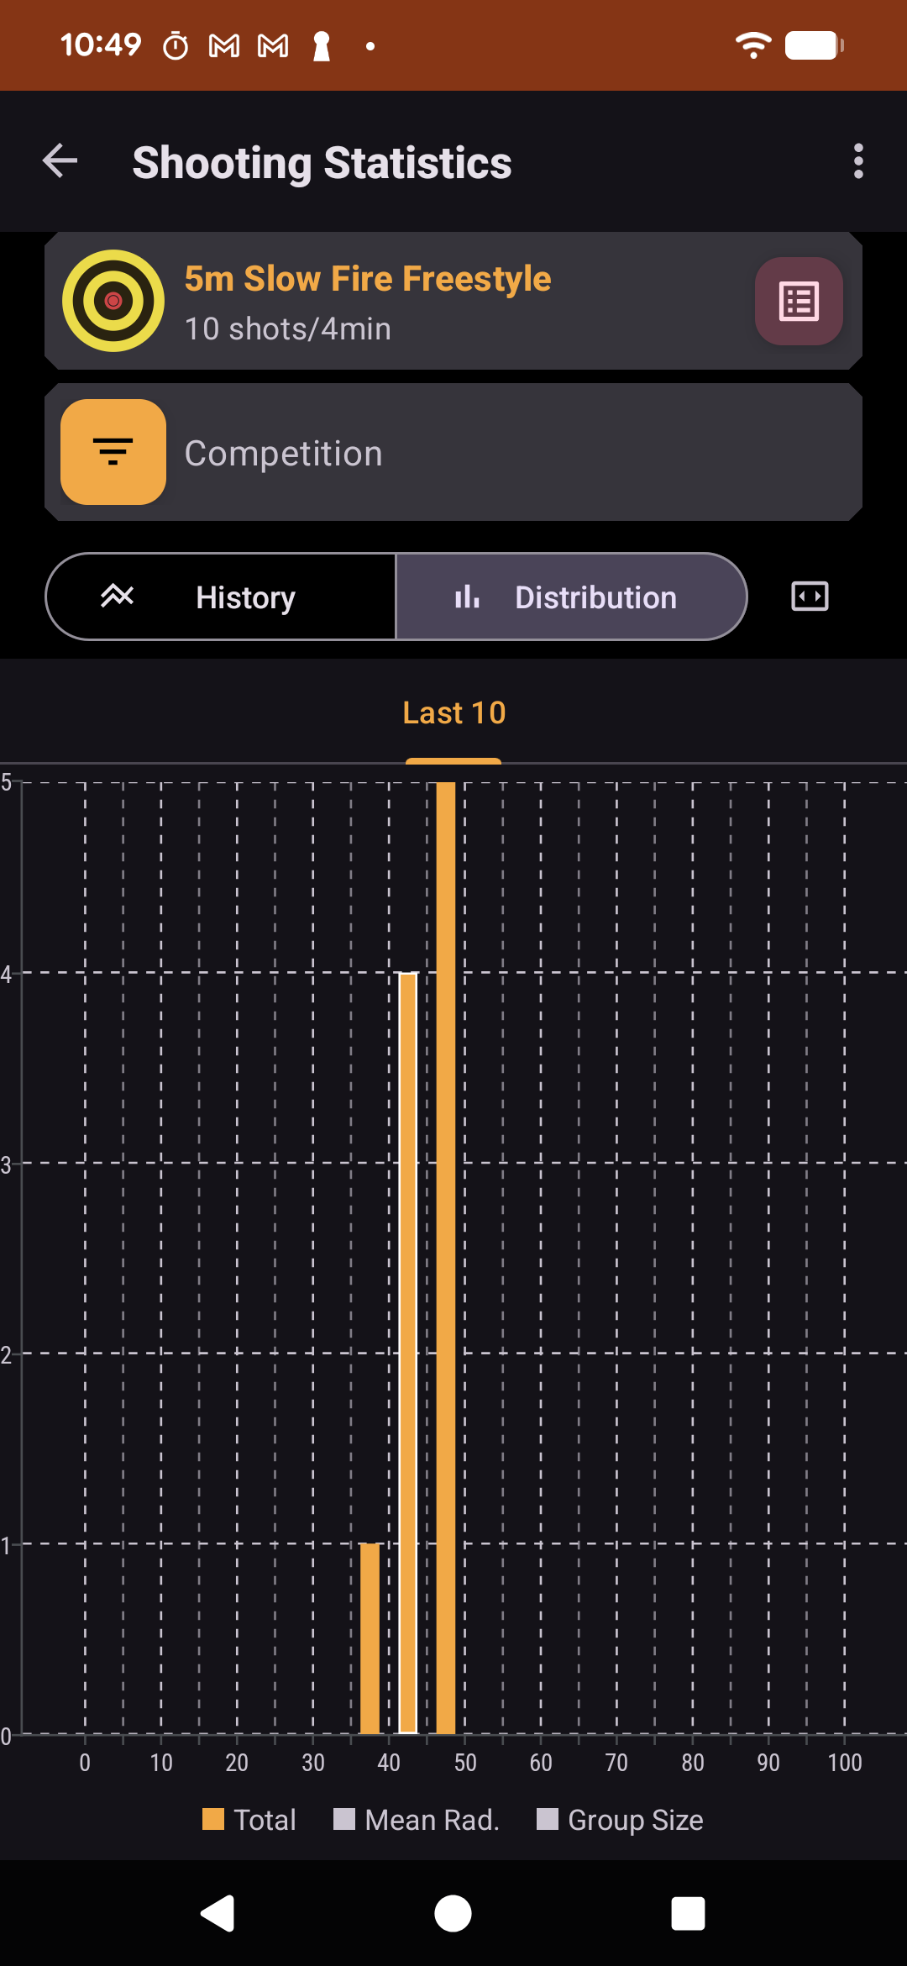This screenshot has width=907, height=1966.
Task: Tap the first Gmail notification icon
Action: click(224, 46)
